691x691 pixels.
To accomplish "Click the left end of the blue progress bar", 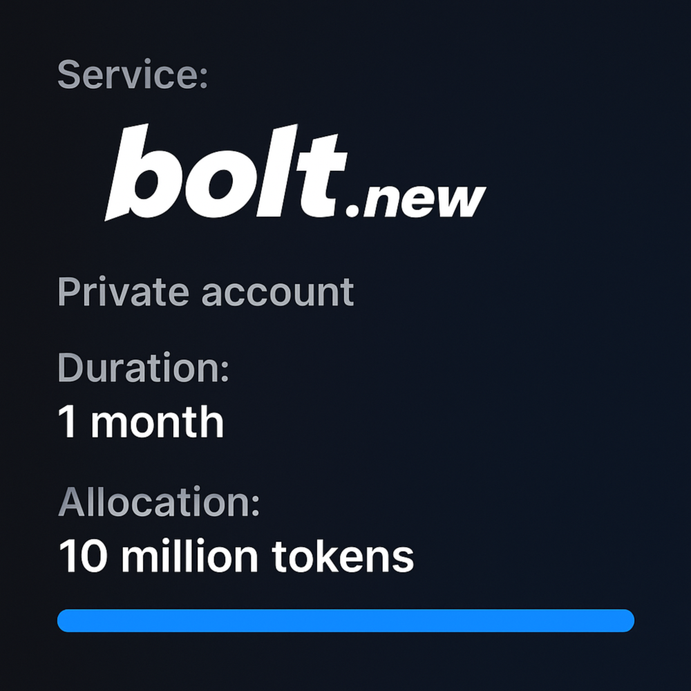I will [x=64, y=621].
